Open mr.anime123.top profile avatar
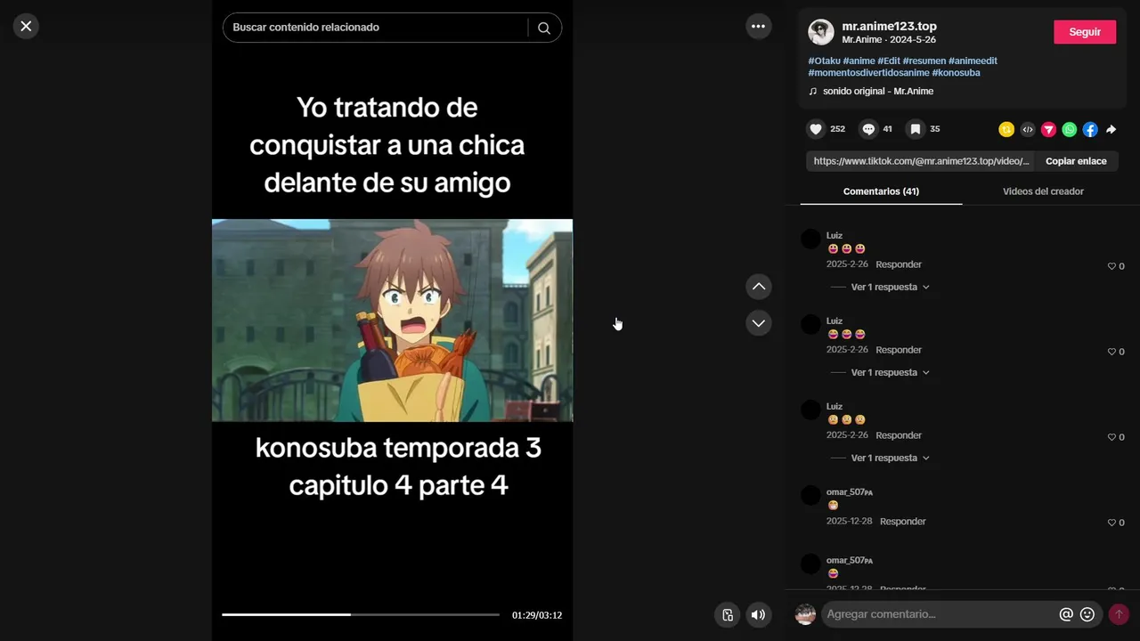 [821, 32]
